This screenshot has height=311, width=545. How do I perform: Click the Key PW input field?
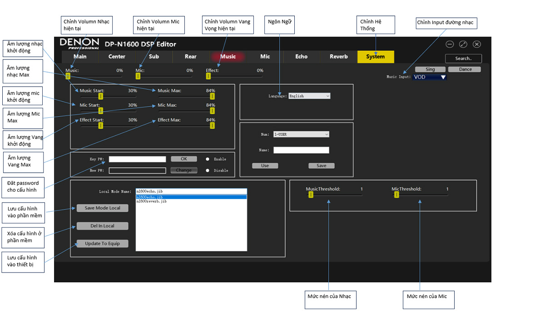pos(138,159)
